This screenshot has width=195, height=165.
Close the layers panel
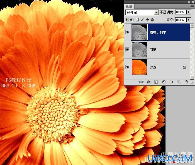pyautogui.click(x=193, y=2)
